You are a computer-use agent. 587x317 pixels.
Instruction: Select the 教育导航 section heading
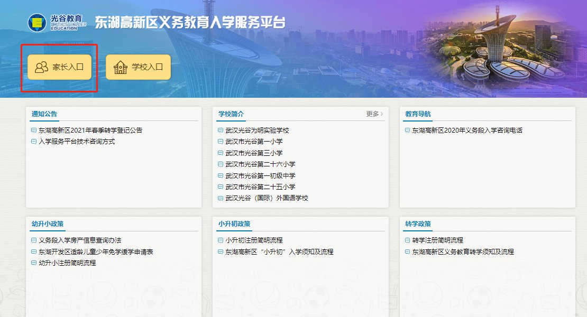[418, 114]
